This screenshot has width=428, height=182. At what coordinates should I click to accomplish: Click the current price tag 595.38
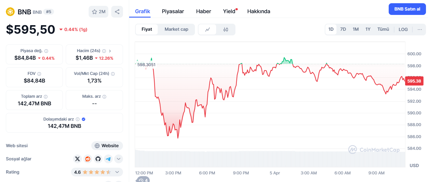[414, 81]
